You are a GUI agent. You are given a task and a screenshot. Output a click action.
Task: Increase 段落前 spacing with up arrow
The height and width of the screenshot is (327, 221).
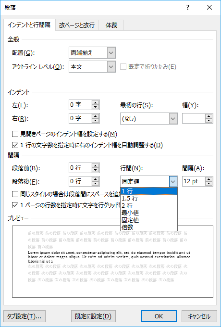click(x=96, y=166)
